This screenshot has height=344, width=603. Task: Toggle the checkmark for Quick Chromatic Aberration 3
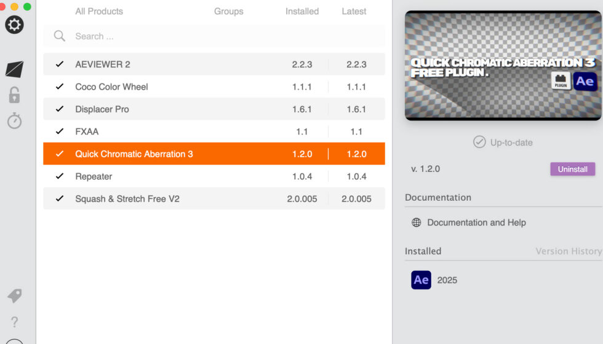click(60, 154)
